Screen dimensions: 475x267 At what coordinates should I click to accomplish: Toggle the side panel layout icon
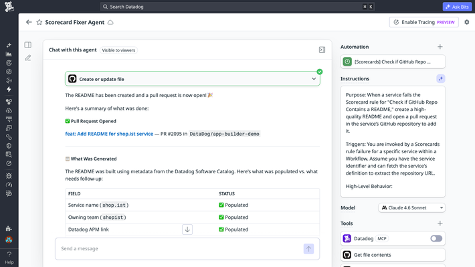click(x=28, y=45)
